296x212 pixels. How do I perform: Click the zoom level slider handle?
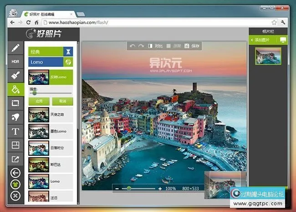129,188
